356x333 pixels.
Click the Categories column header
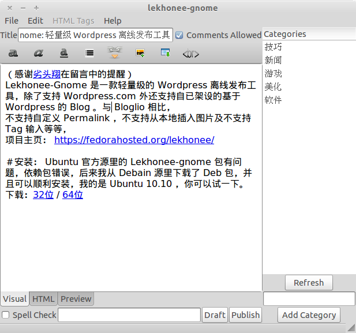tap(309, 34)
